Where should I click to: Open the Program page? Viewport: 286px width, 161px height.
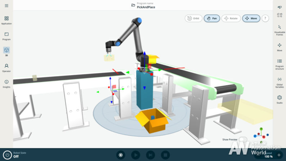[x=6, y=36]
